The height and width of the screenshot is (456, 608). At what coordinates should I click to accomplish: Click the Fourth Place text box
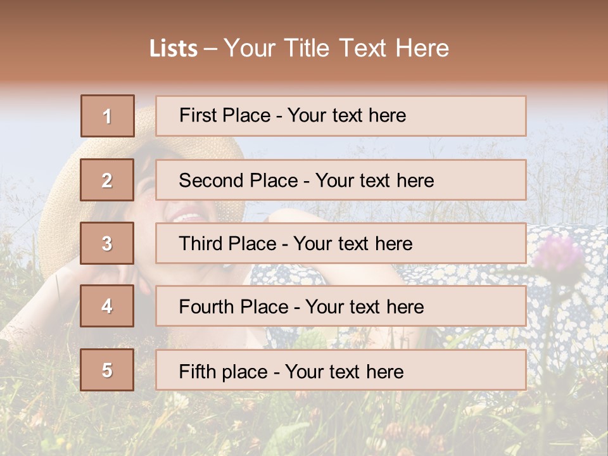click(341, 306)
